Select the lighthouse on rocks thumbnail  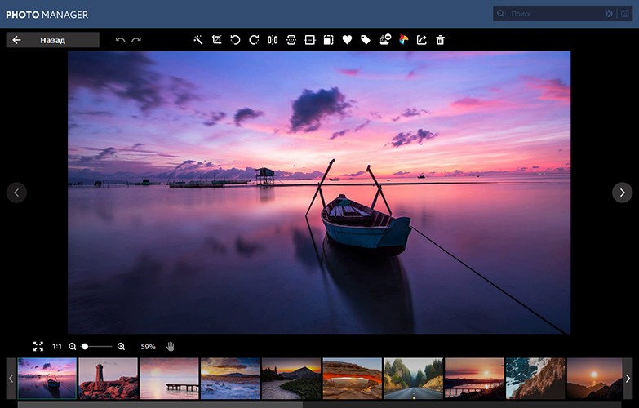(108, 379)
